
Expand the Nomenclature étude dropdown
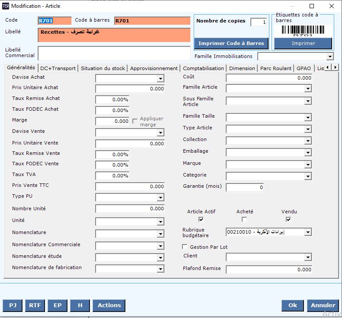click(x=160, y=257)
